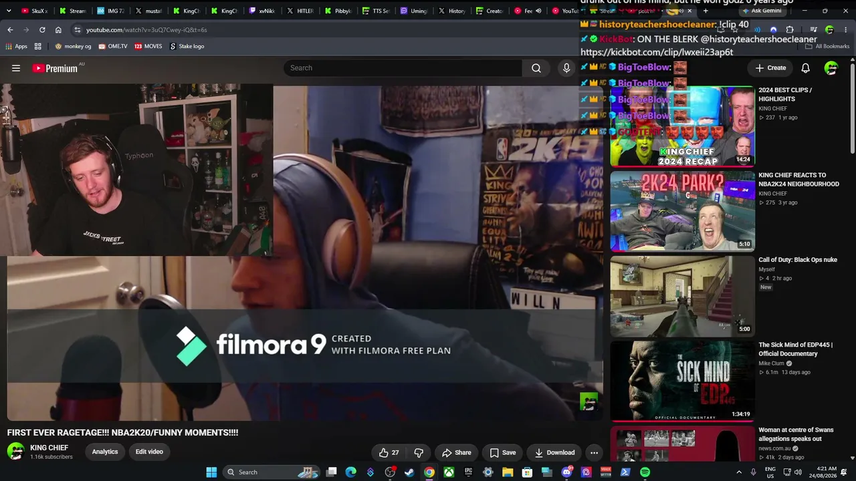Switch to the mustaf X tab
The image size is (856, 481).
(148, 11)
